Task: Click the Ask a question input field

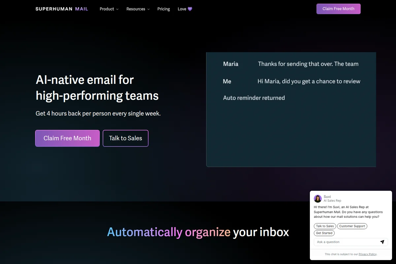Action: click(343, 242)
